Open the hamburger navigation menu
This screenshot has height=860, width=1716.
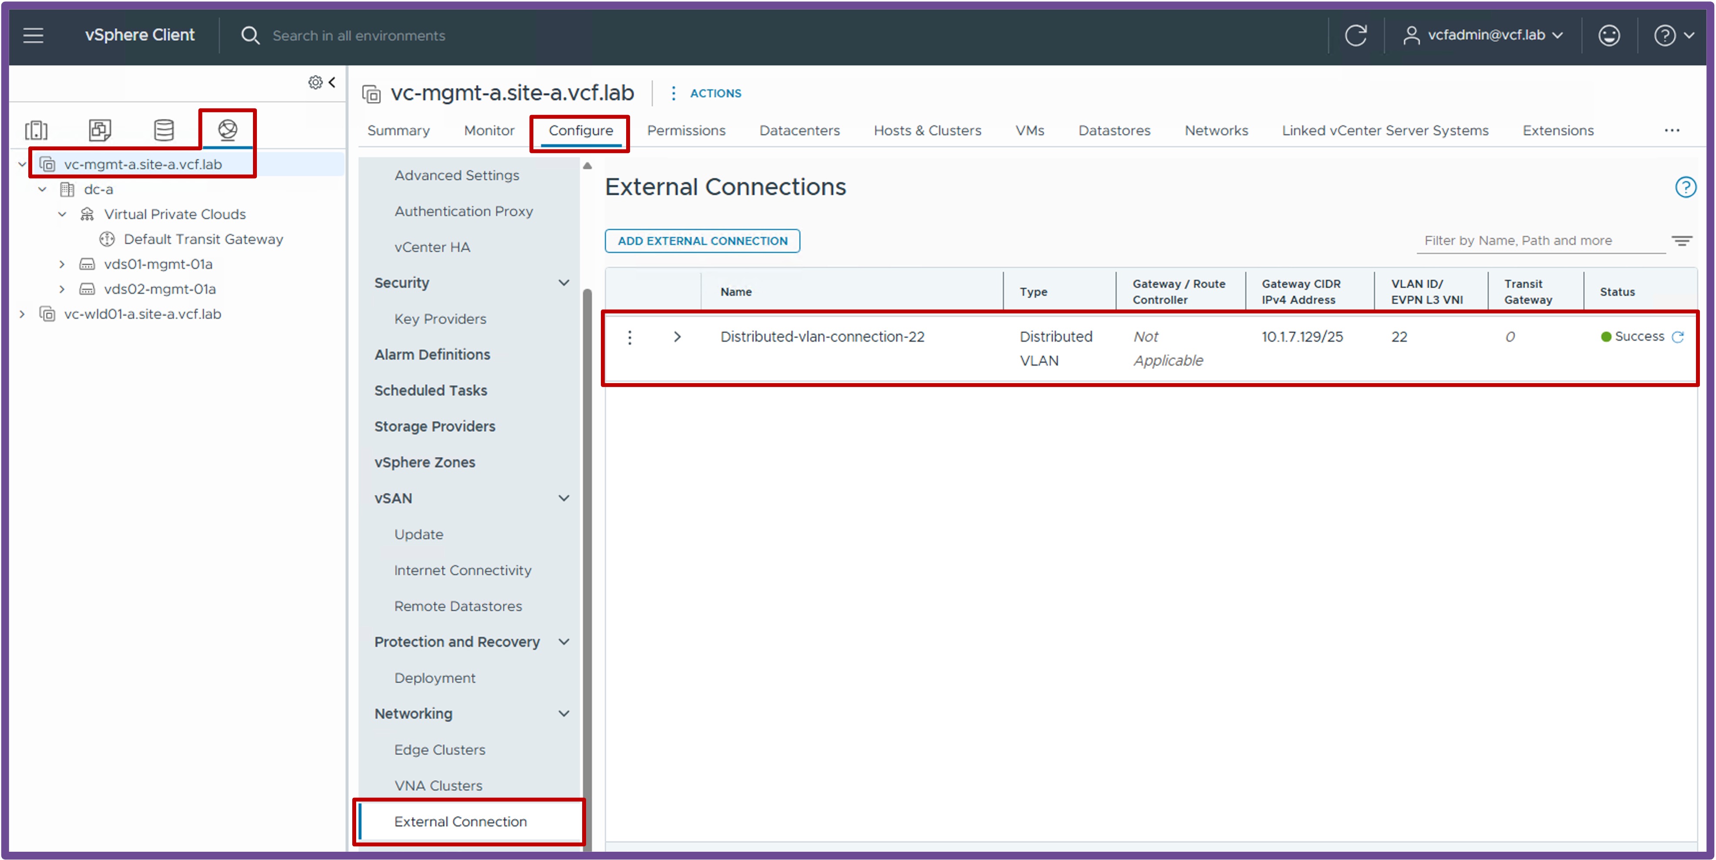click(x=33, y=35)
